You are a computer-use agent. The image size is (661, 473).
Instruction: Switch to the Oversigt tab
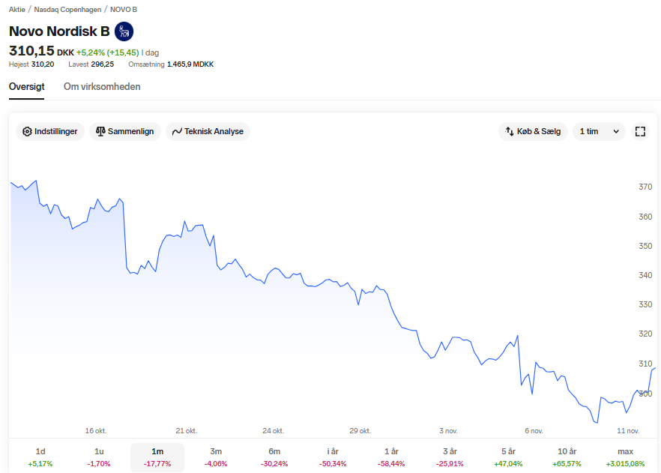26,87
